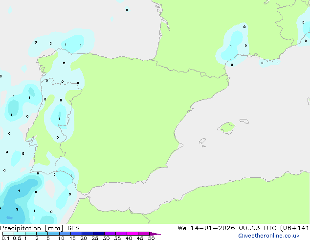This screenshot has width=310, height=240.
Task: Click the green Mallorca island on the map
Action: point(227,128)
